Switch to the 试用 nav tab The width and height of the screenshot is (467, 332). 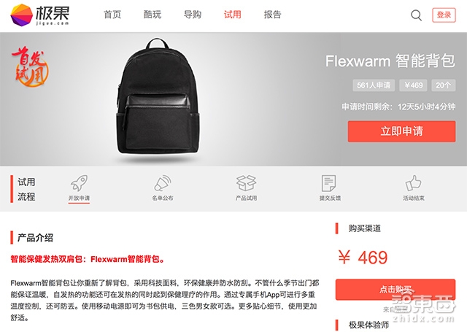coord(233,15)
